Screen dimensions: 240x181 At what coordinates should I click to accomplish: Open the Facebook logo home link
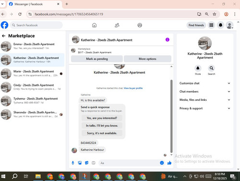pos(4,25)
